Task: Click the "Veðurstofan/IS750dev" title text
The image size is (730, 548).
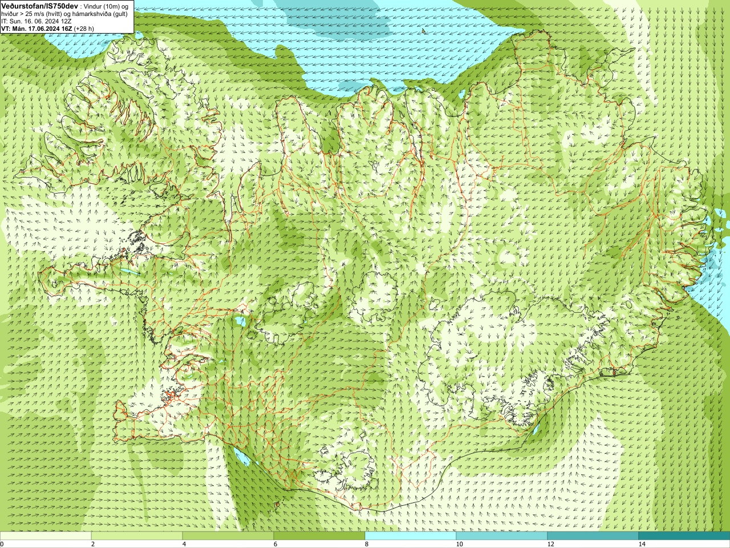Action: (x=40, y=6)
